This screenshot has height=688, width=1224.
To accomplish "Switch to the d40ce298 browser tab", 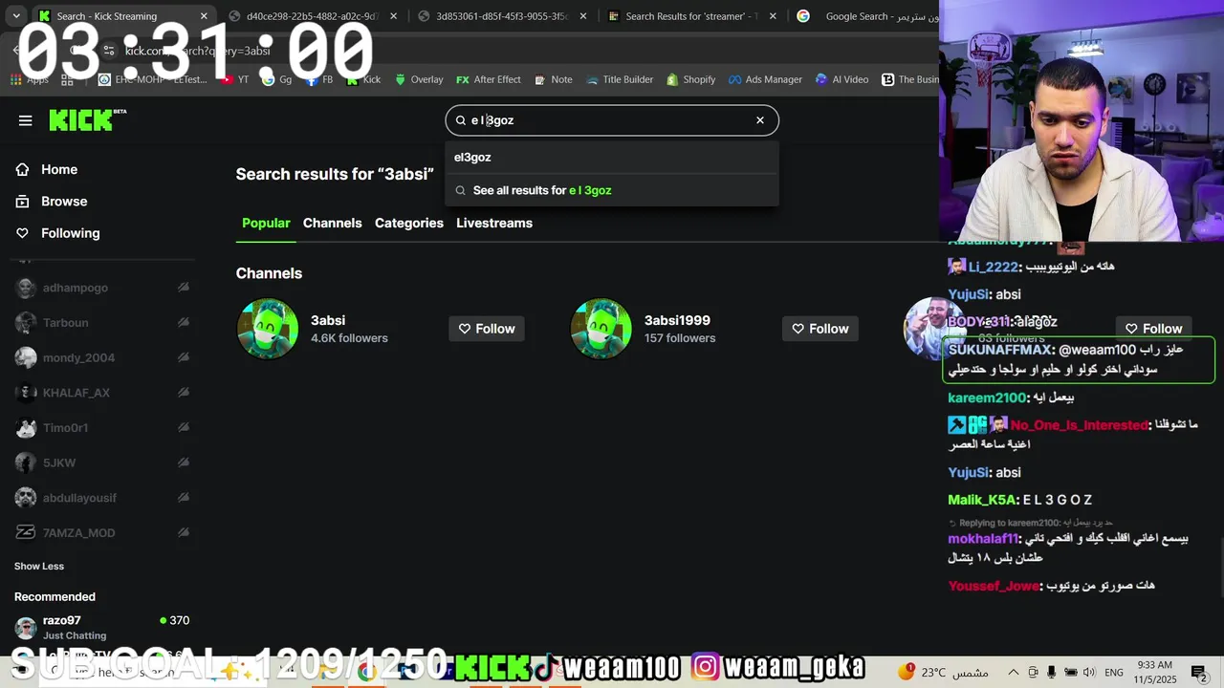I will pos(312,16).
